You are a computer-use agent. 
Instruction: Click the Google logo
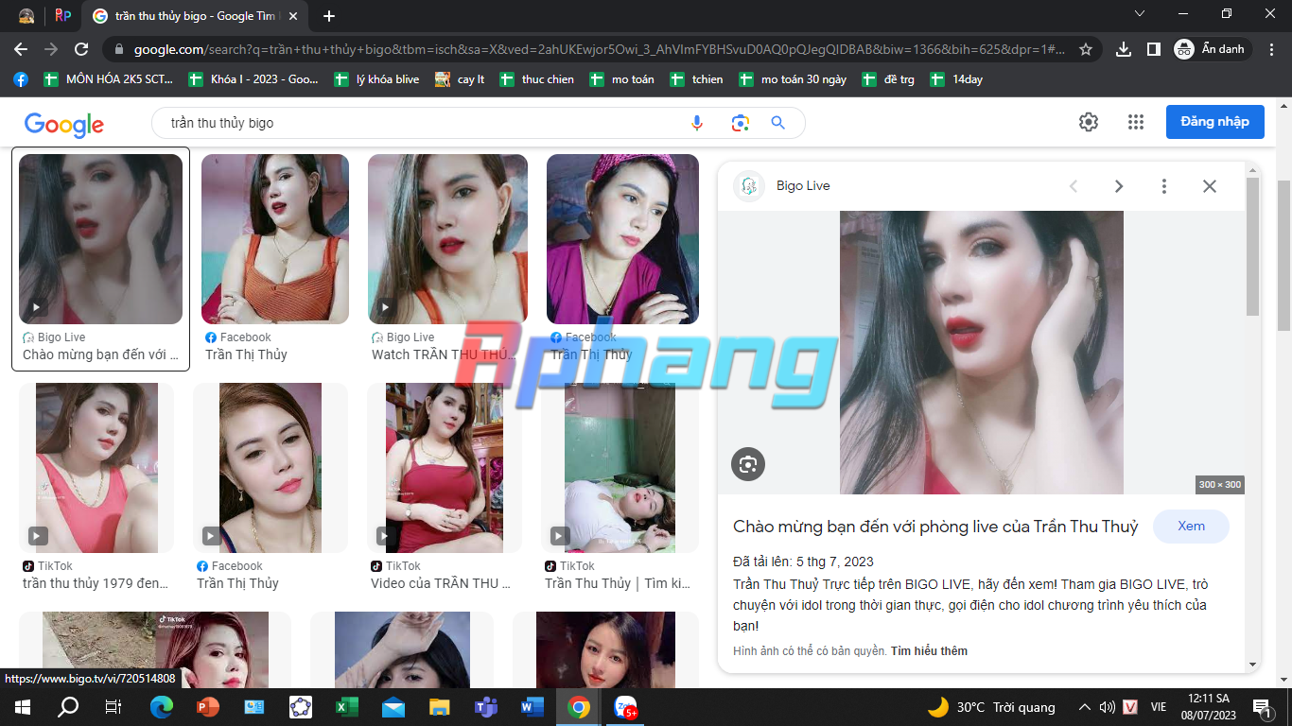(64, 123)
